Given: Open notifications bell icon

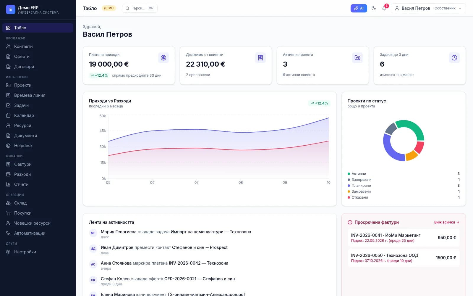Looking at the screenshot, I should pos(384,8).
